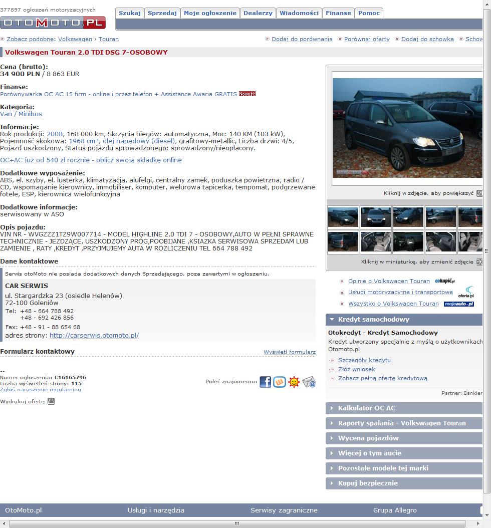
Task: Click the printer icon next to Wydrukuj ofertę
Action: [51, 401]
